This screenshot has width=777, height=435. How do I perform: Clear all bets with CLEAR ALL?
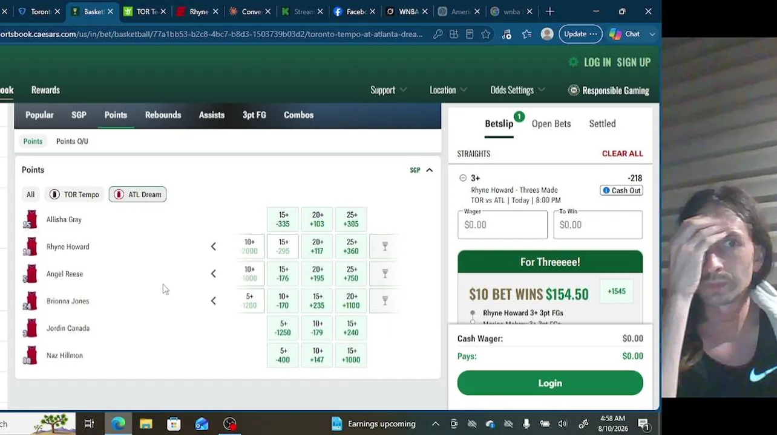(x=622, y=153)
